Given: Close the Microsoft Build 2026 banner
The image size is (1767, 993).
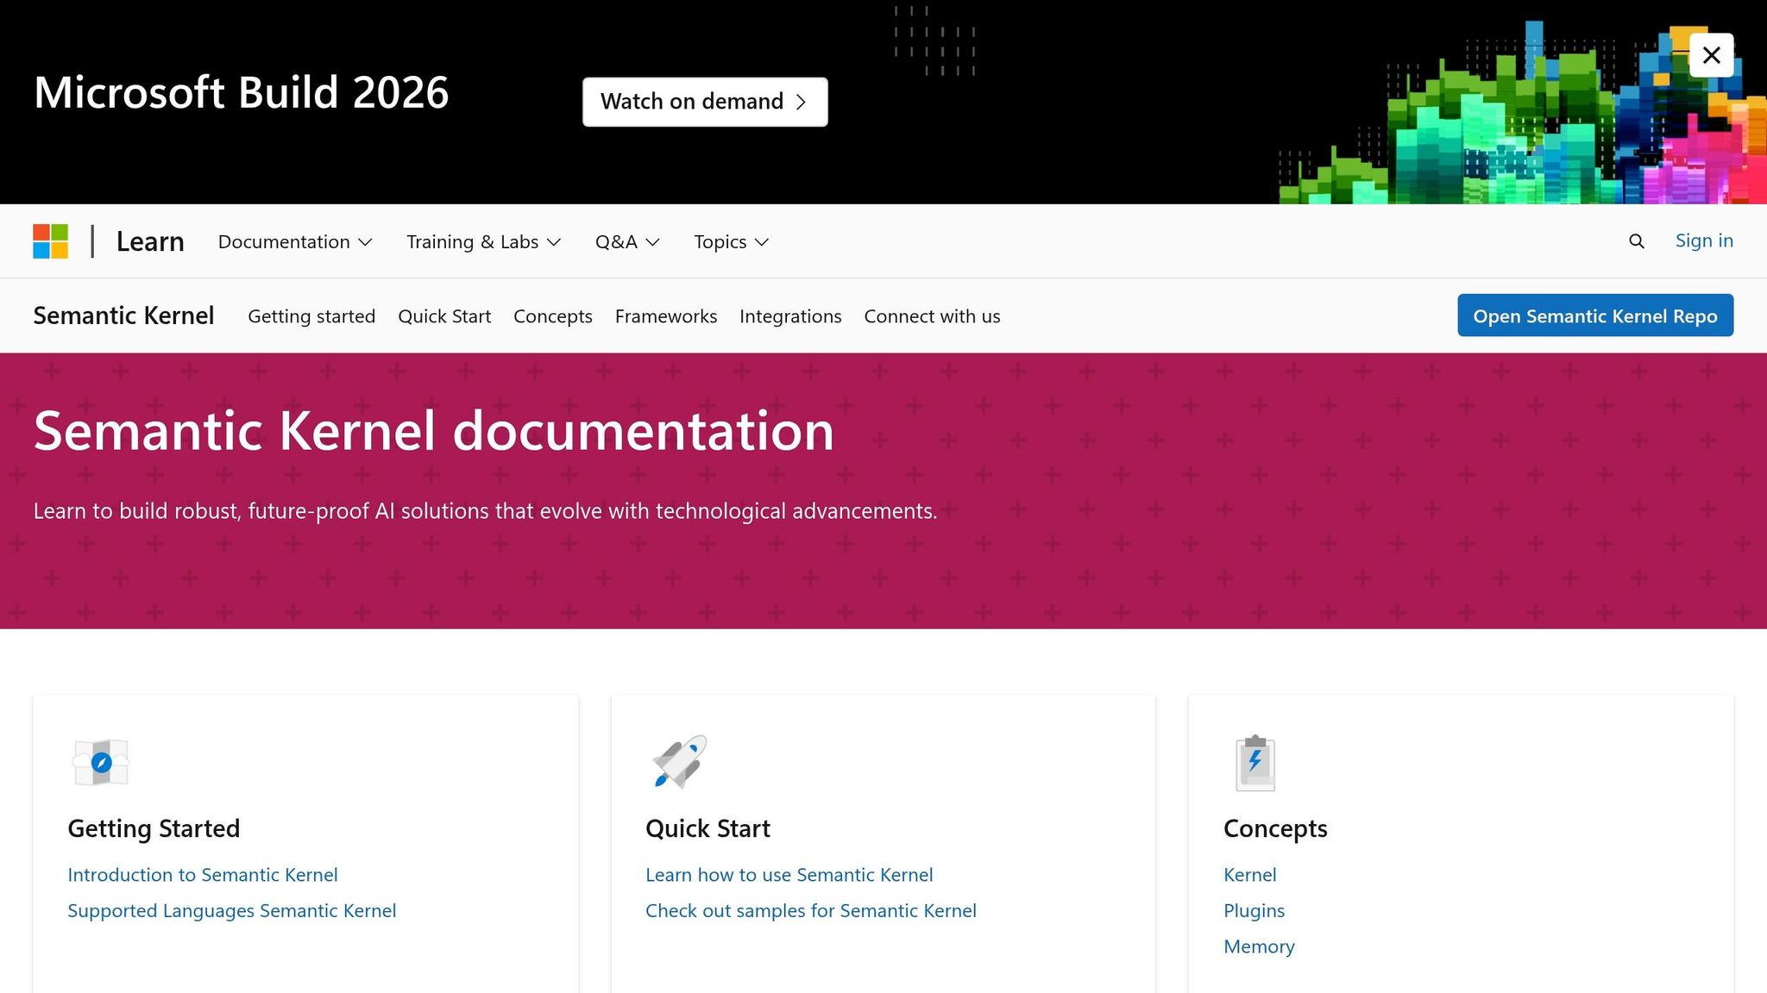Looking at the screenshot, I should (1711, 55).
